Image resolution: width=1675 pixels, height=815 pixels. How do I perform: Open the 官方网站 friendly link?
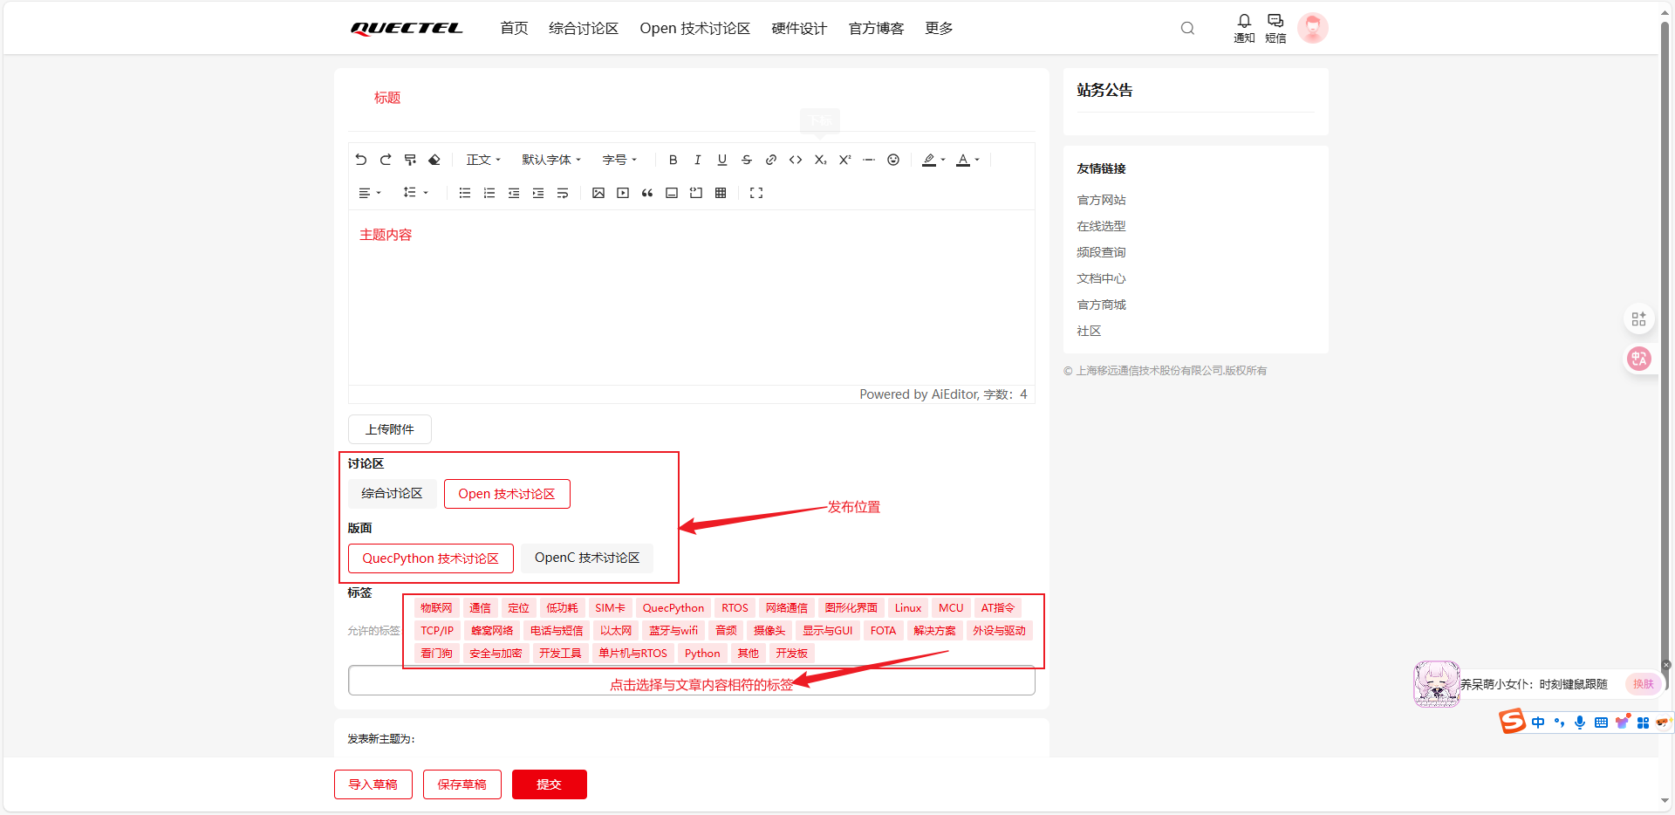1101,200
